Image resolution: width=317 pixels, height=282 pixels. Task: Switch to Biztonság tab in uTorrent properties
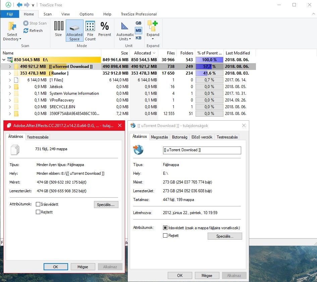(179, 137)
